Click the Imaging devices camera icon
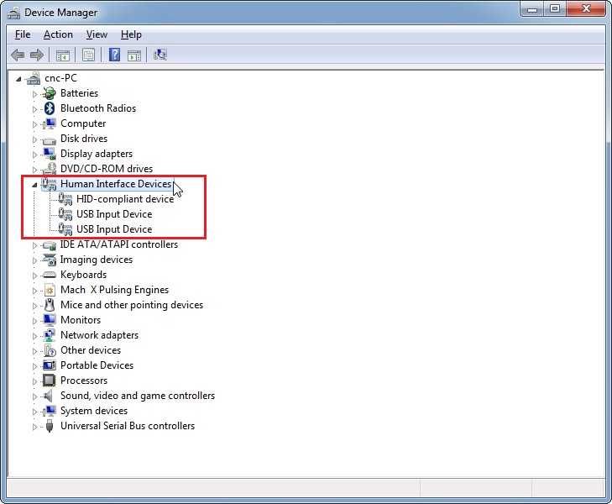Viewport: 612px width, 504px height. click(50, 260)
